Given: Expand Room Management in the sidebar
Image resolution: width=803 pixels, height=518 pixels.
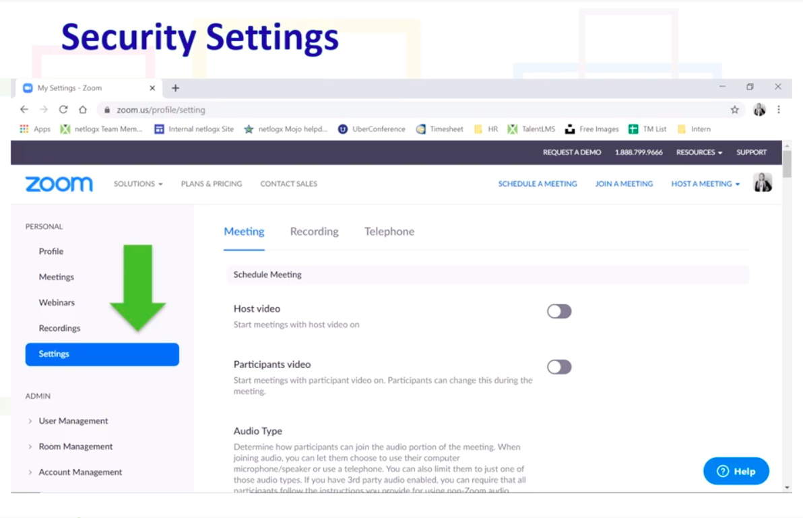Looking at the screenshot, I should point(75,447).
